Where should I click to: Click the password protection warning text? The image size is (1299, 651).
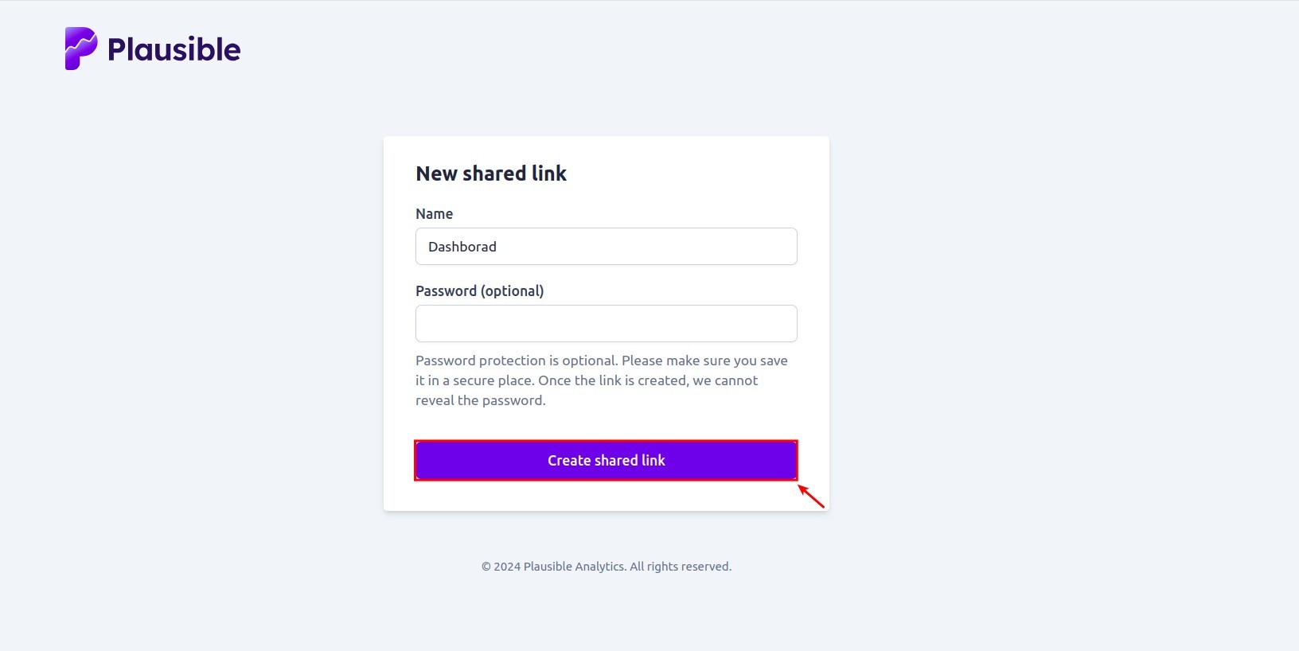600,380
